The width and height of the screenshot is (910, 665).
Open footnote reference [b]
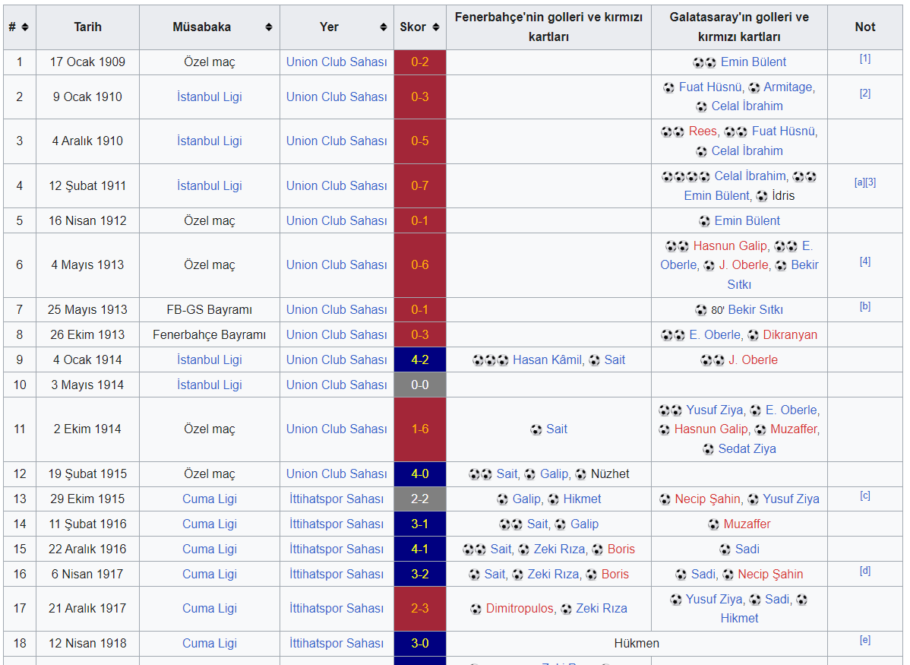pos(864,306)
